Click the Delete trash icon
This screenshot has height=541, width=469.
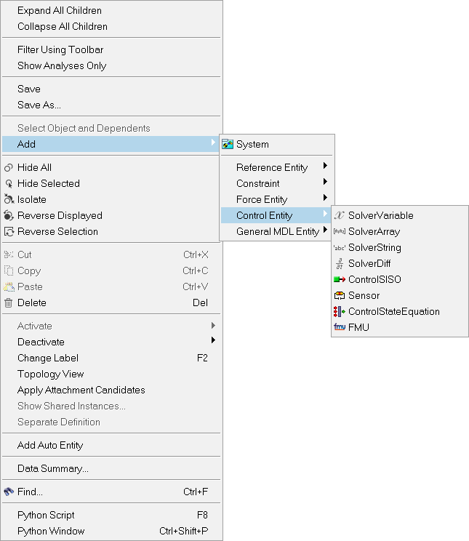point(9,302)
